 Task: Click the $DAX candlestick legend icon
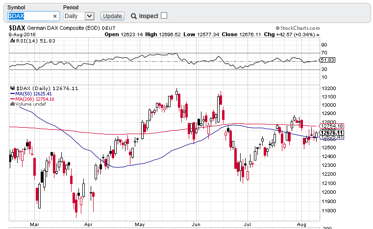click(x=13, y=88)
